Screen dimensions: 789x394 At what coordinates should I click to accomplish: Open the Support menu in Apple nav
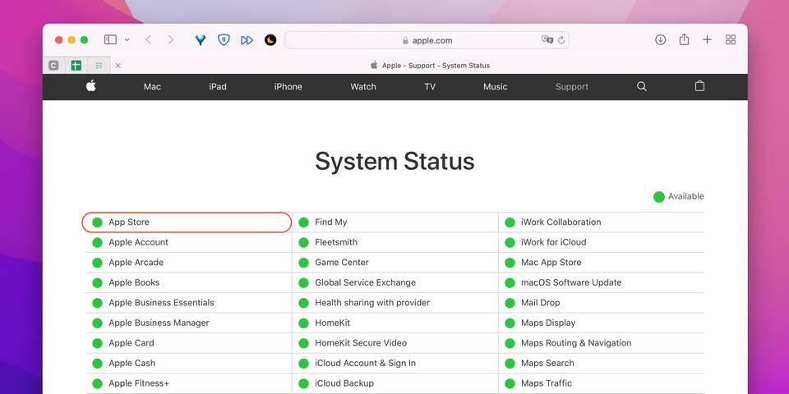tap(571, 86)
